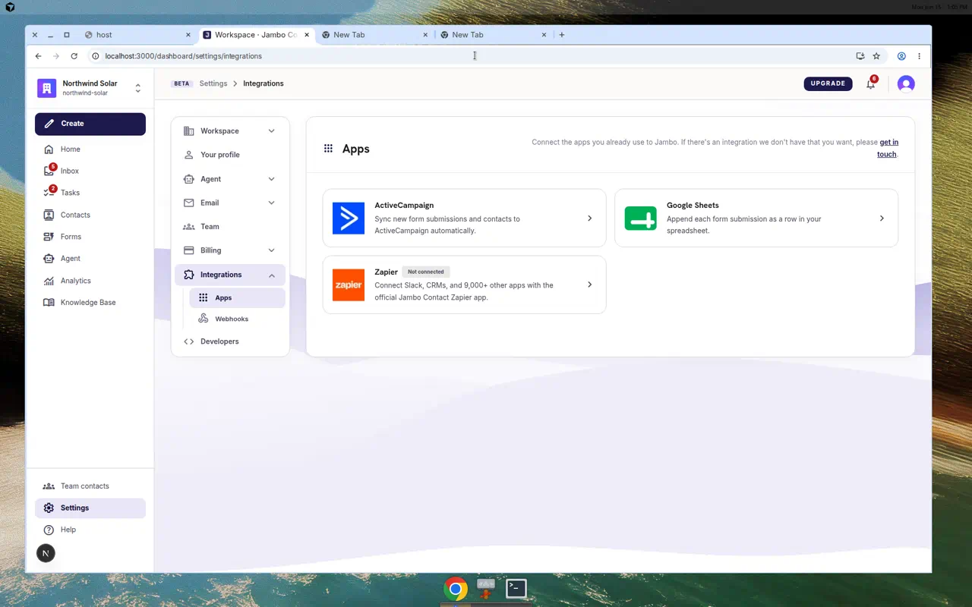This screenshot has width=972, height=607.
Task: Click the BETA badge in breadcrumb
Action: [181, 83]
